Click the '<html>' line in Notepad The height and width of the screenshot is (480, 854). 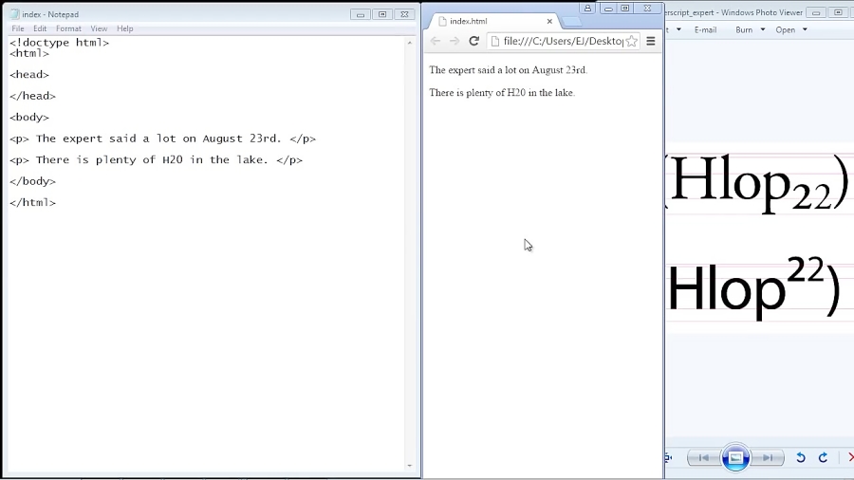pyautogui.click(x=29, y=53)
